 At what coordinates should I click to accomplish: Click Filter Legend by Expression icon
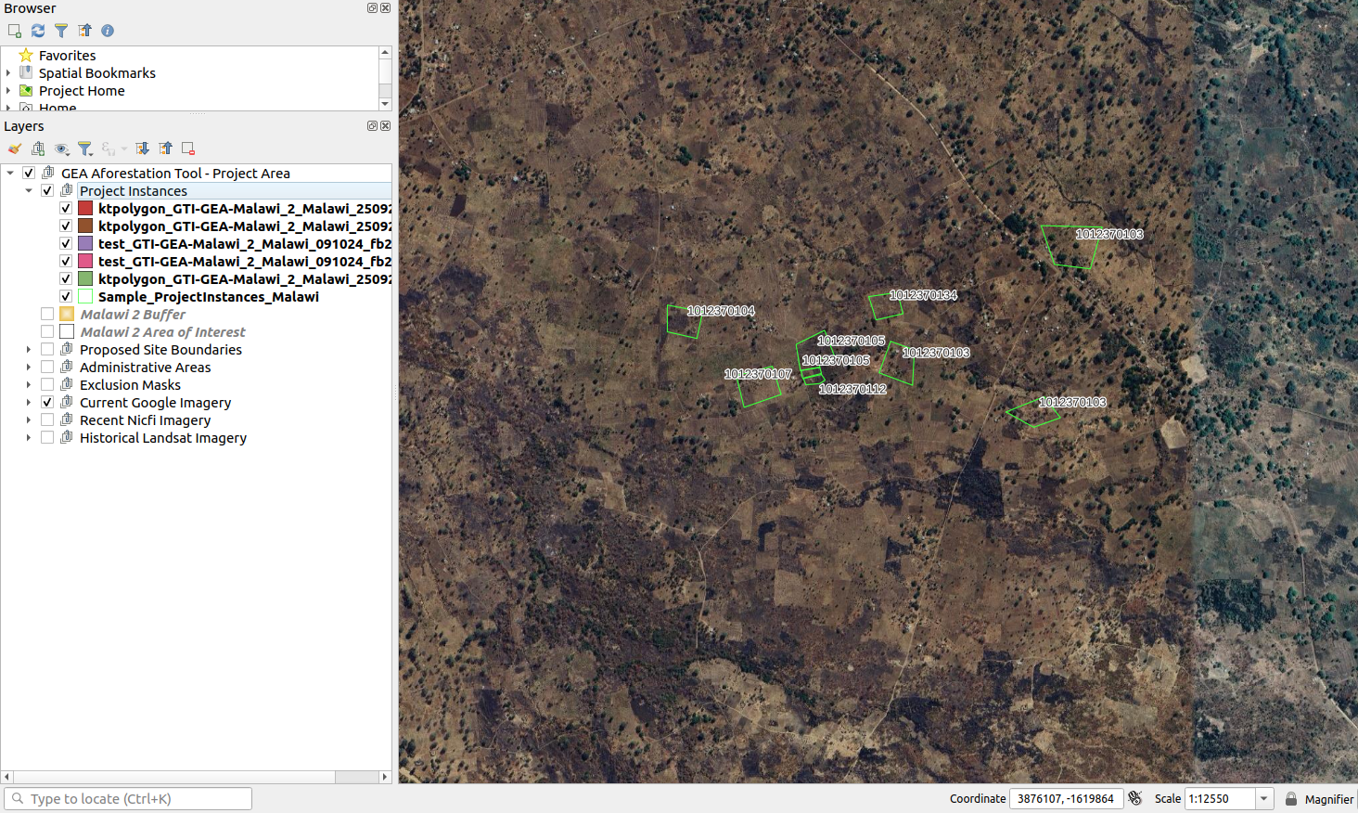(109, 148)
